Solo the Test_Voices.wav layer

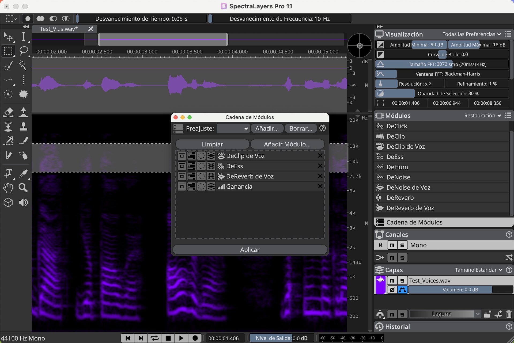coord(402,280)
